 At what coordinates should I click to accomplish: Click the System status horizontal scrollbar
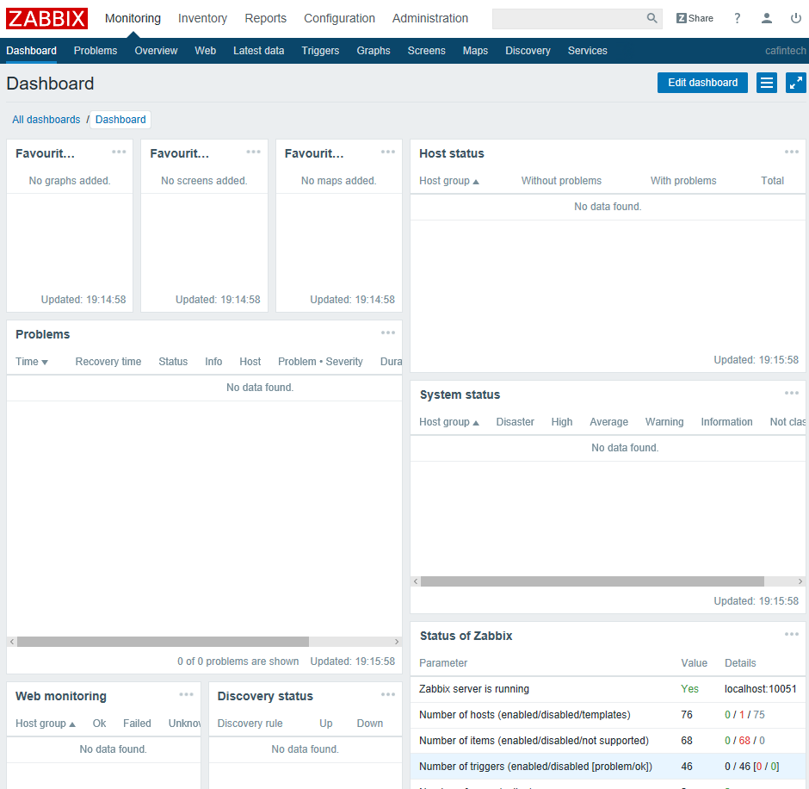(592, 581)
